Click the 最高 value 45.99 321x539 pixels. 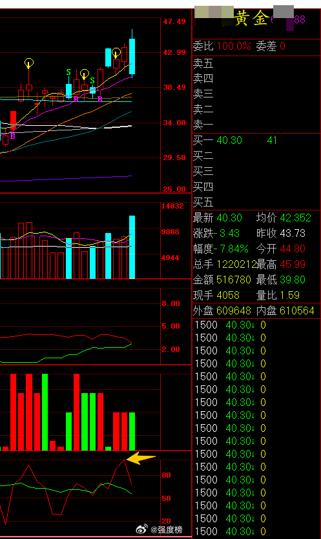click(x=293, y=265)
